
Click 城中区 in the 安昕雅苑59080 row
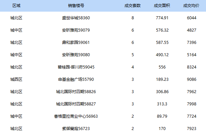[16, 55]
